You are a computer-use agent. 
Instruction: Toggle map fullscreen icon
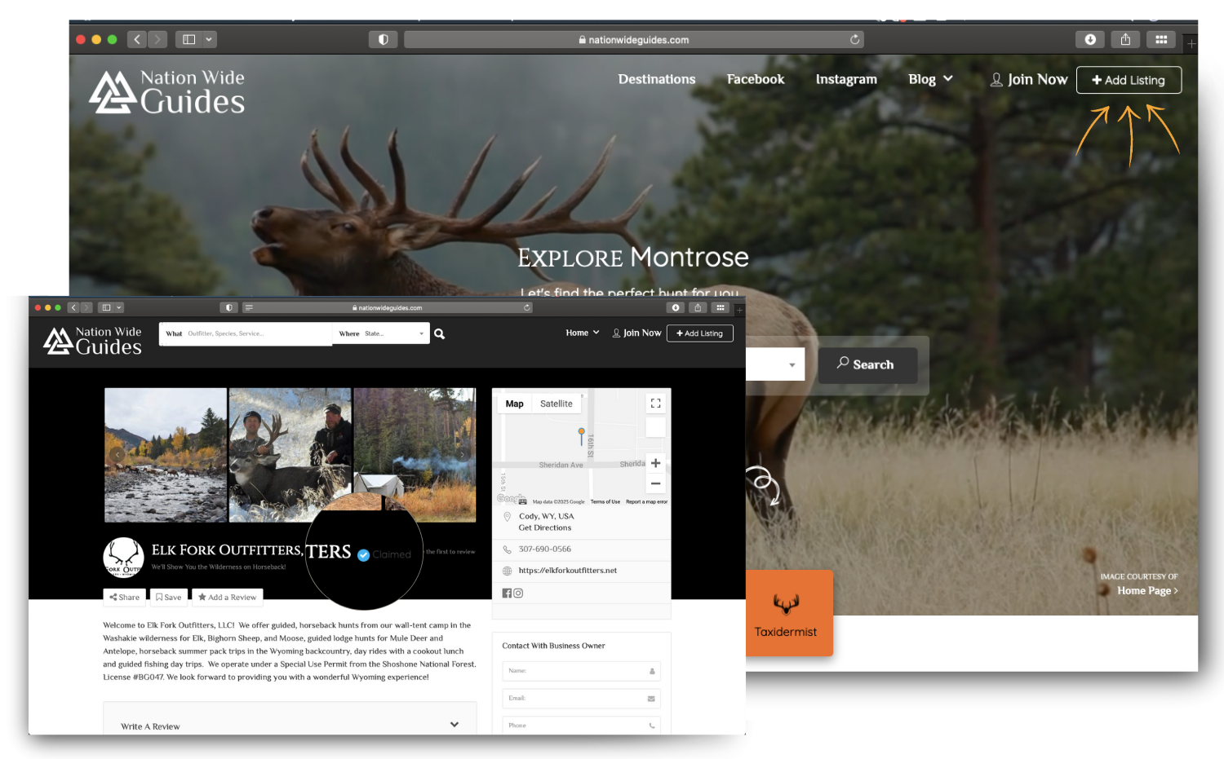pyautogui.click(x=655, y=404)
